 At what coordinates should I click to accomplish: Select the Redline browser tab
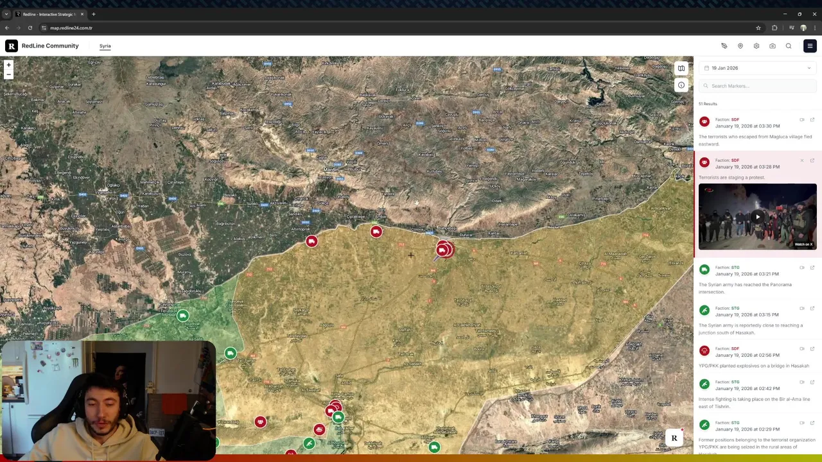click(49, 14)
